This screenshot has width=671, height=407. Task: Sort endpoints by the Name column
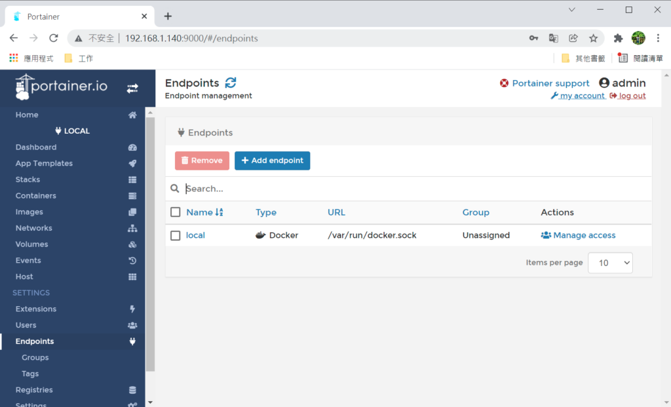[204, 212]
